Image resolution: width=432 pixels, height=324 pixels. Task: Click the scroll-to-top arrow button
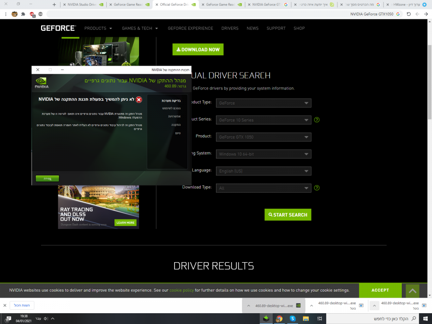click(x=413, y=291)
